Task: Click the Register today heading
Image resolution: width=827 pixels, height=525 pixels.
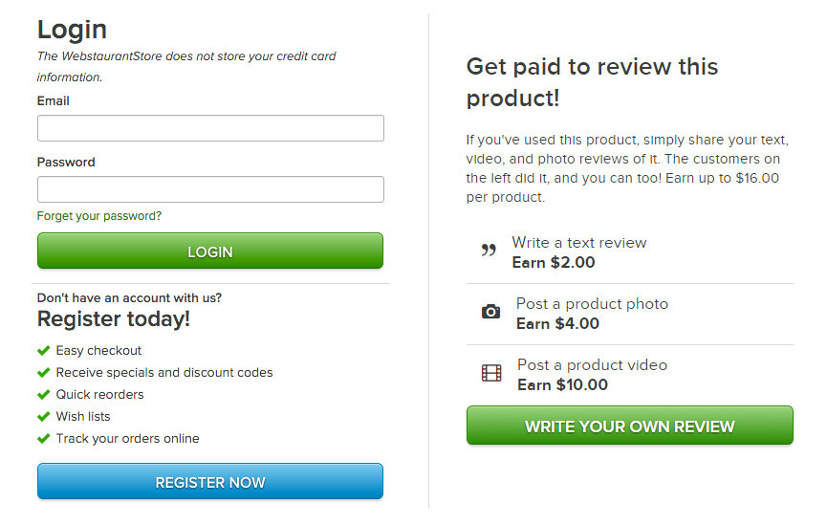Action: click(114, 319)
